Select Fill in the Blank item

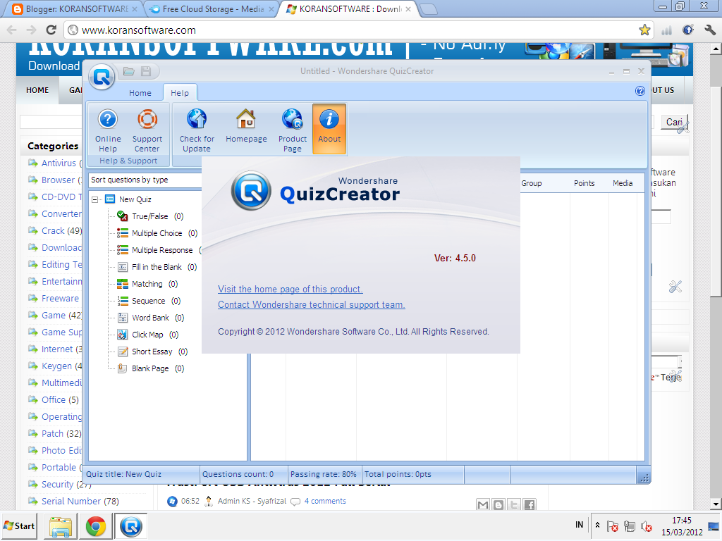click(157, 267)
